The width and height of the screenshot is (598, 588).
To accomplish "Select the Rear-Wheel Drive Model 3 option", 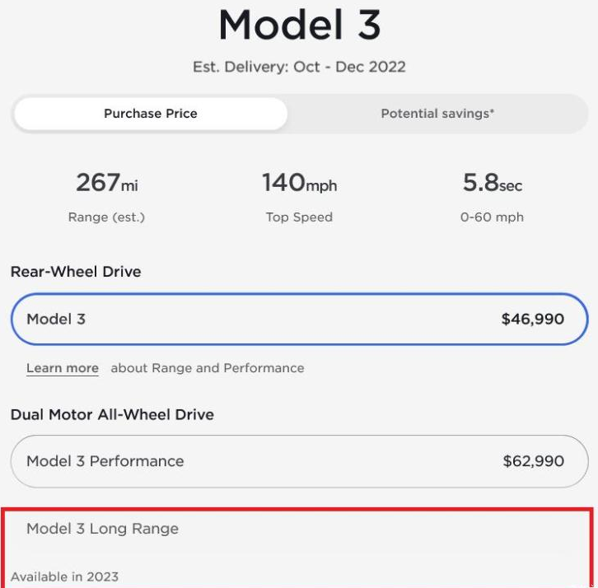I will click(299, 319).
